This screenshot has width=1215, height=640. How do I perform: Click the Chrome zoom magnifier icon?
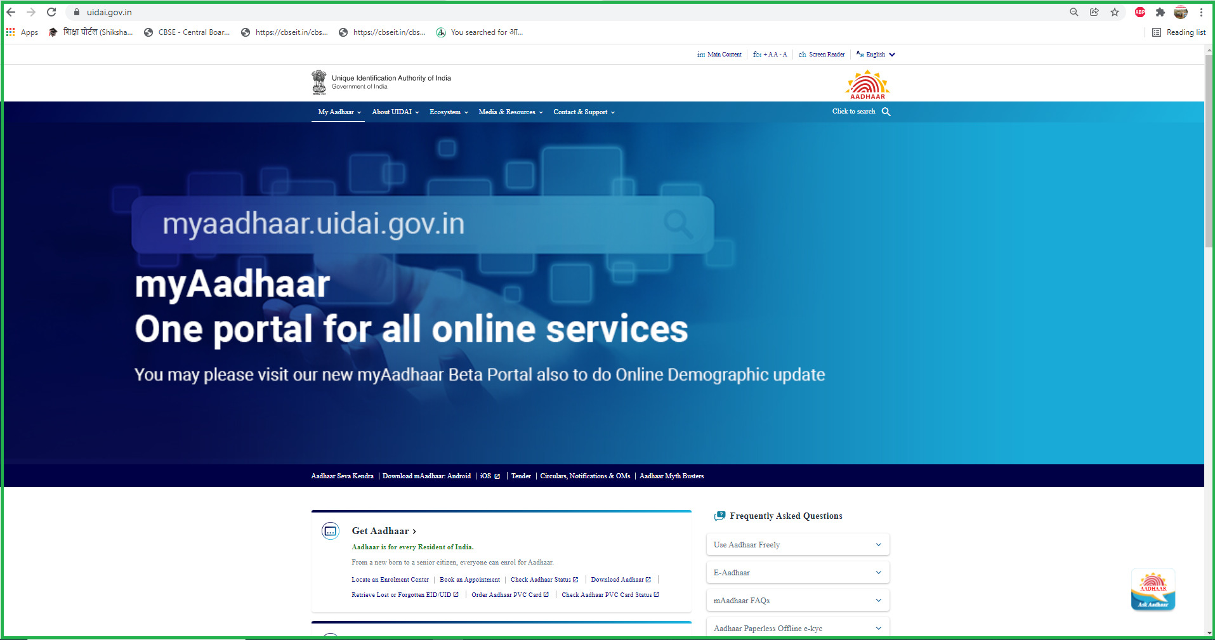[1074, 12]
